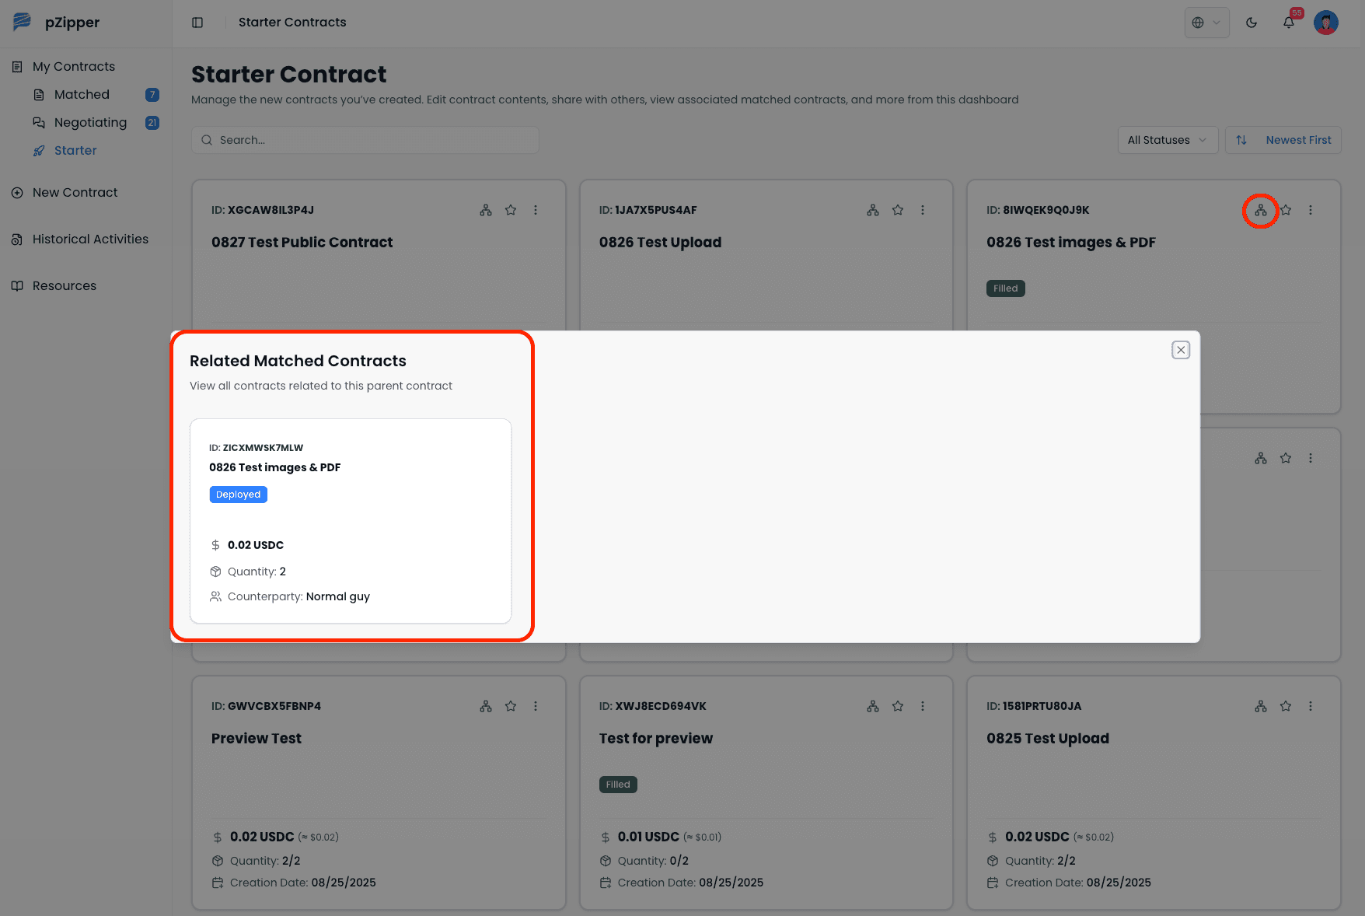
Task: Click inside the Search field
Action: (365, 140)
